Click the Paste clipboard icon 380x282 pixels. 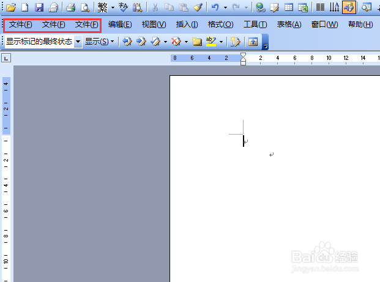coord(183,7)
